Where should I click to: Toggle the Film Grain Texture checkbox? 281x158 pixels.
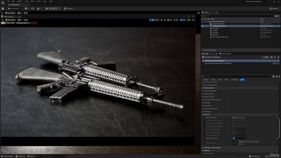click(x=205, y=143)
